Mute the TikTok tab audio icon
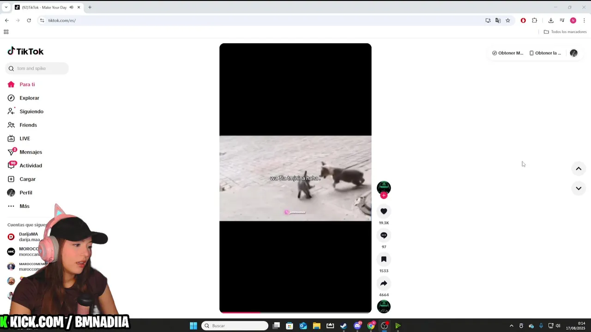Image resolution: width=591 pixels, height=332 pixels. (x=71, y=7)
